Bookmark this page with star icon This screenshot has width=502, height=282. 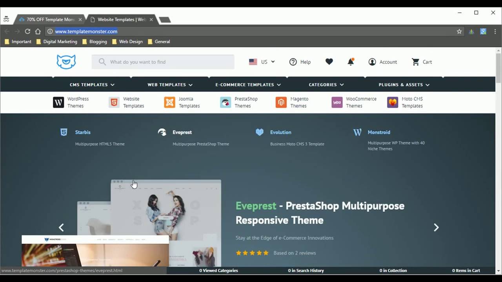[459, 31]
